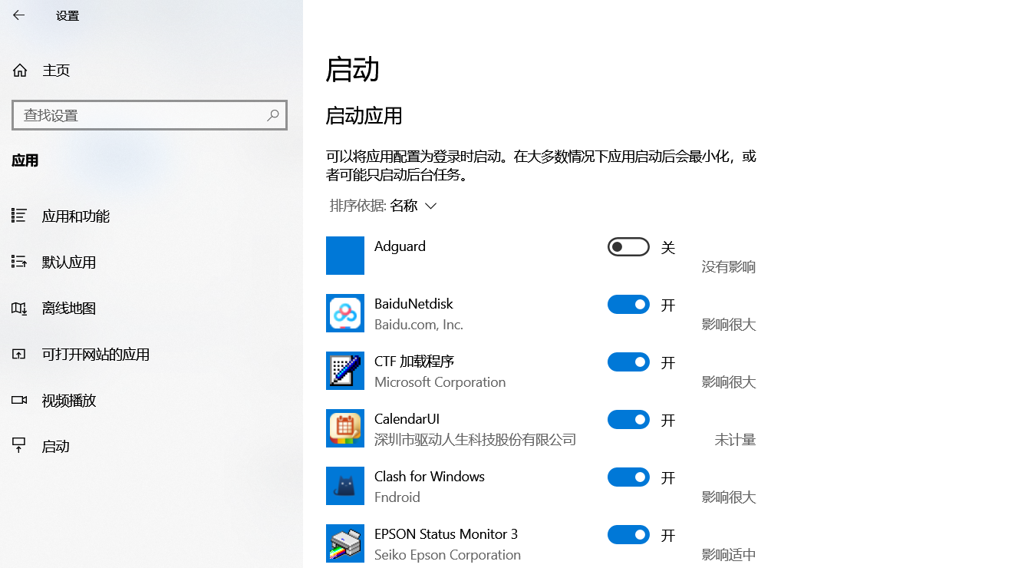This screenshot has width=1028, height=568.
Task: Click the CTF 加载程序 name text
Action: (414, 362)
